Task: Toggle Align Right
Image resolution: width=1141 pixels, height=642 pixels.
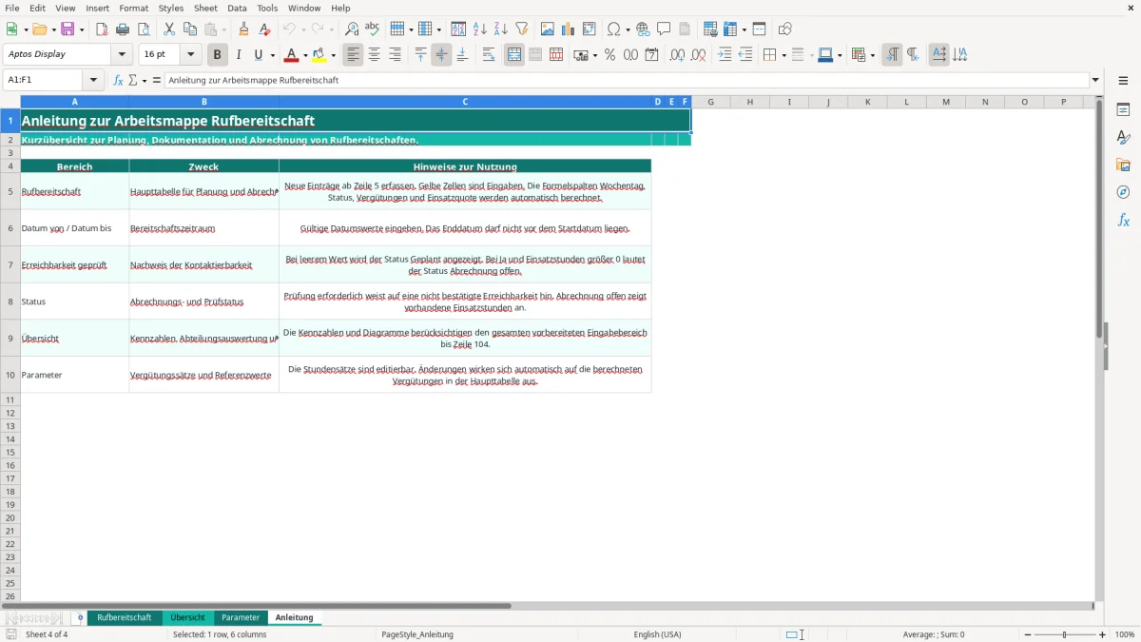Action: tap(395, 55)
